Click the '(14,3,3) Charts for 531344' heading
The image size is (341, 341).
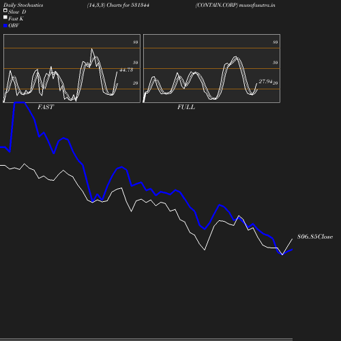[118, 5]
